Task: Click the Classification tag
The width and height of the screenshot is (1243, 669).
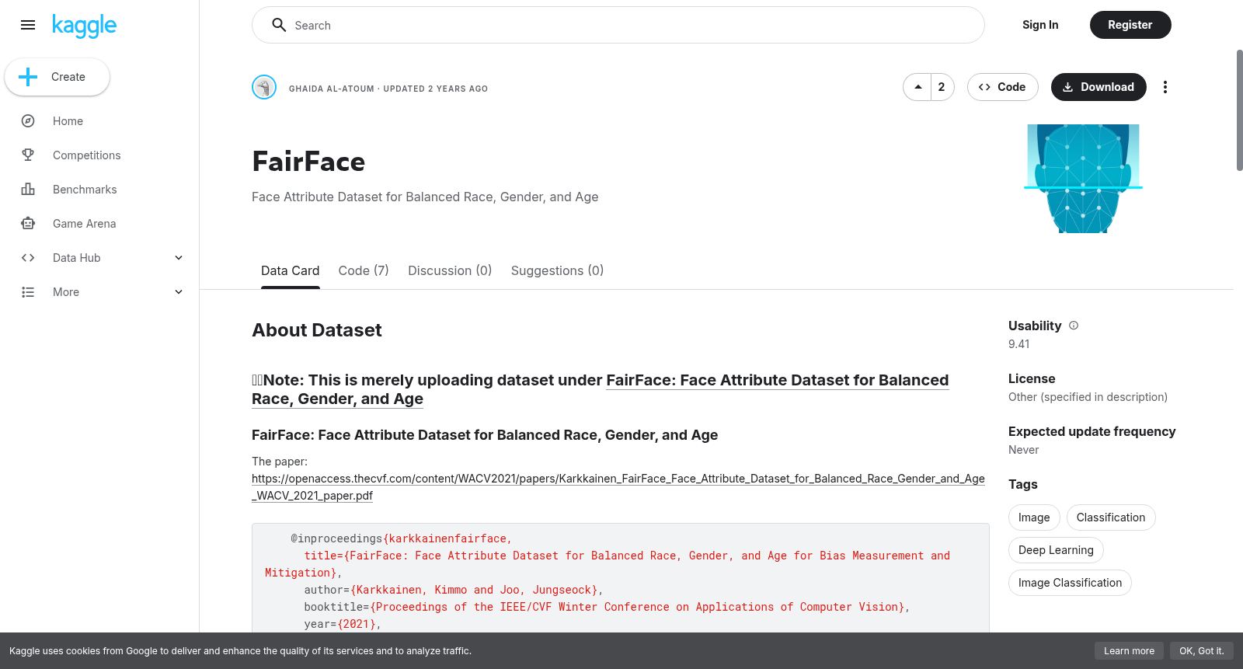Action: (x=1111, y=517)
